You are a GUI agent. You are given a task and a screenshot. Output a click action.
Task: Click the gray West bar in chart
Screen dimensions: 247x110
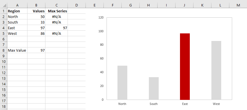click(216, 70)
